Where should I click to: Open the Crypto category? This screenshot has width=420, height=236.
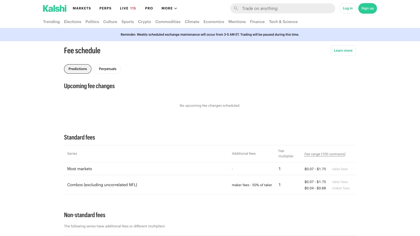[145, 22]
